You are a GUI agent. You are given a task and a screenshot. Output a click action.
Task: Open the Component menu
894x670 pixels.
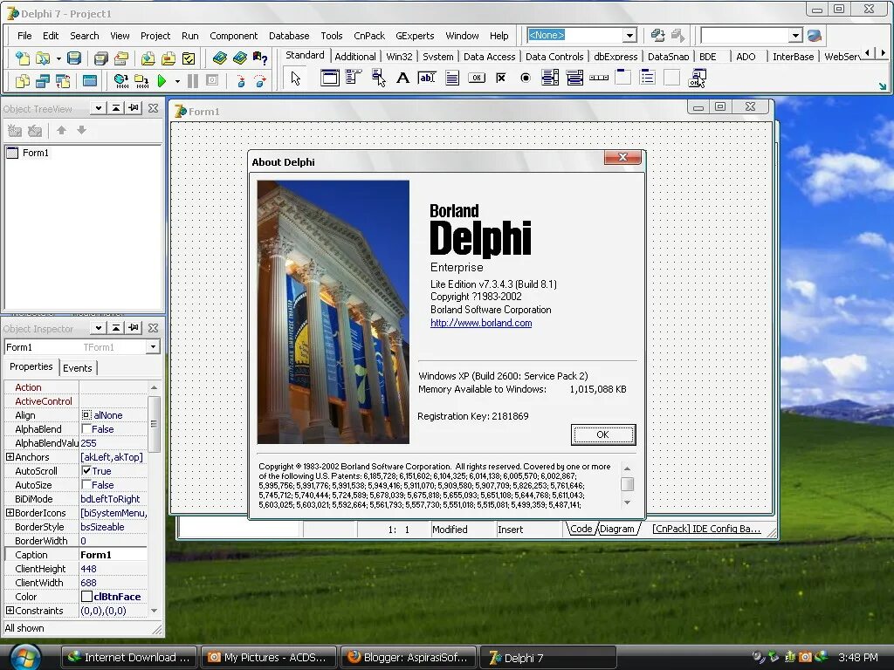point(233,35)
